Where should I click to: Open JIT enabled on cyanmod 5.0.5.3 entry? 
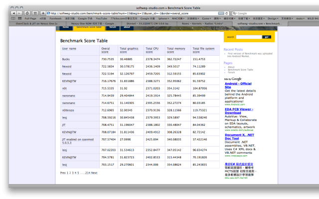click(x=78, y=141)
